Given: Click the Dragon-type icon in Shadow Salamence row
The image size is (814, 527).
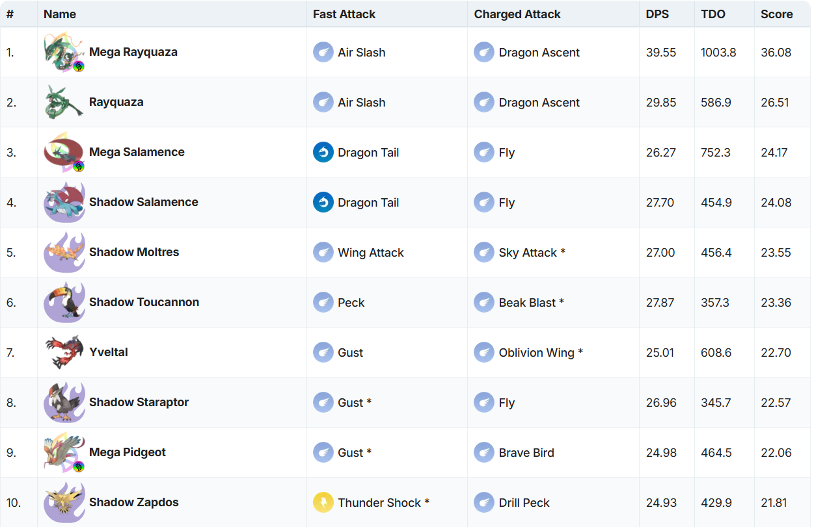Looking at the screenshot, I should (323, 202).
